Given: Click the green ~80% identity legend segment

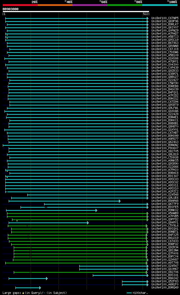Looking at the screenshot, I should click(x=125, y=5).
